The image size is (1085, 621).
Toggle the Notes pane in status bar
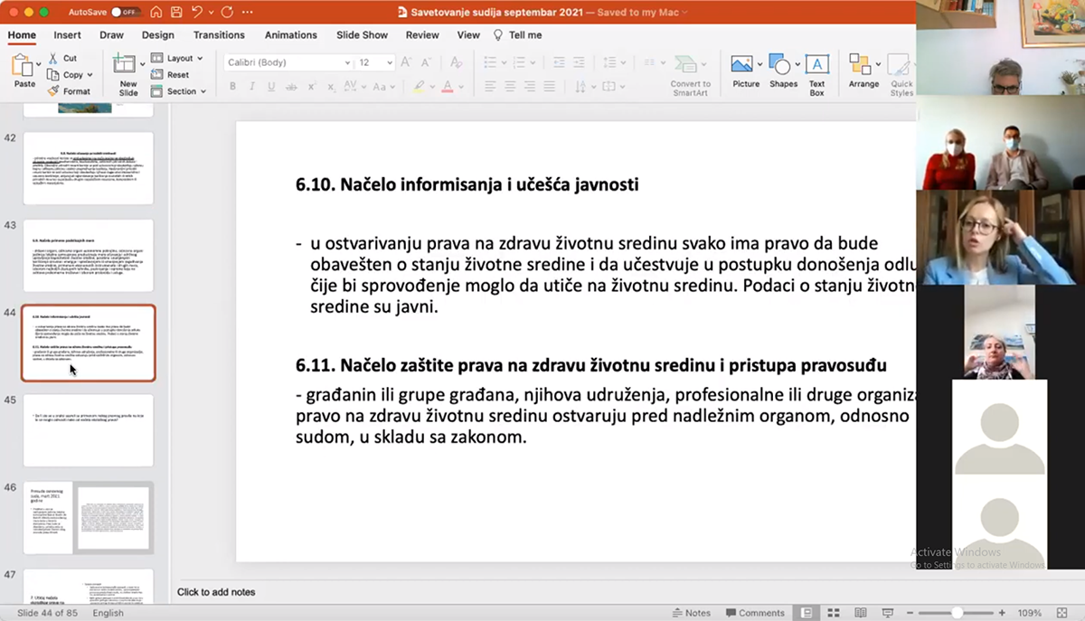(x=690, y=613)
